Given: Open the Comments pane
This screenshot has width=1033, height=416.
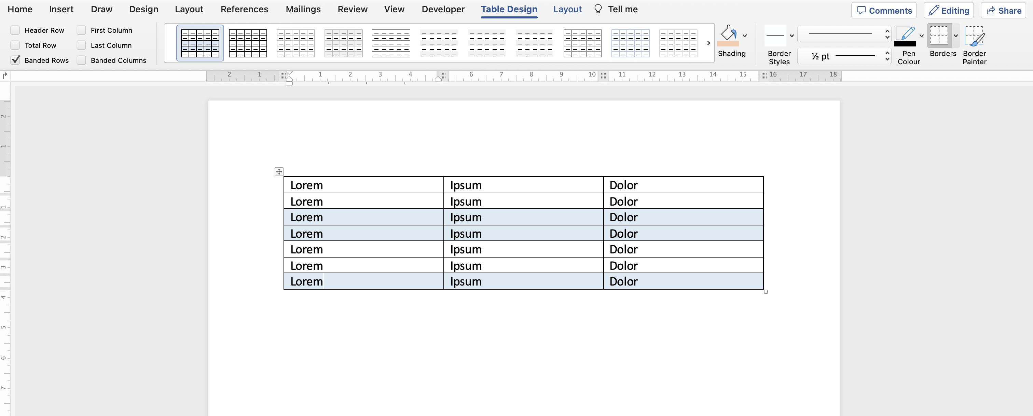Looking at the screenshot, I should coord(884,11).
